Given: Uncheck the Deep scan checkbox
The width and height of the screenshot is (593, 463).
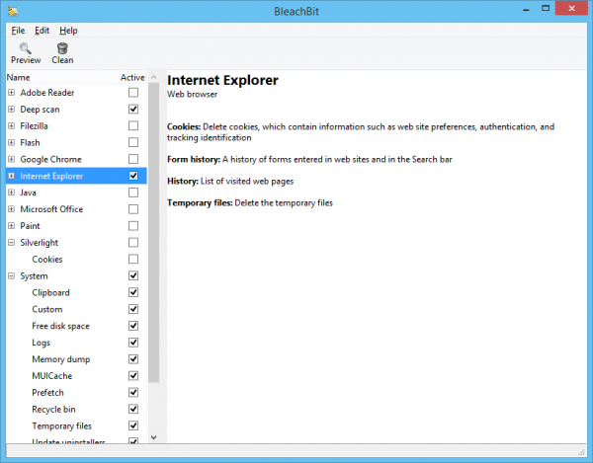Looking at the screenshot, I should [133, 110].
